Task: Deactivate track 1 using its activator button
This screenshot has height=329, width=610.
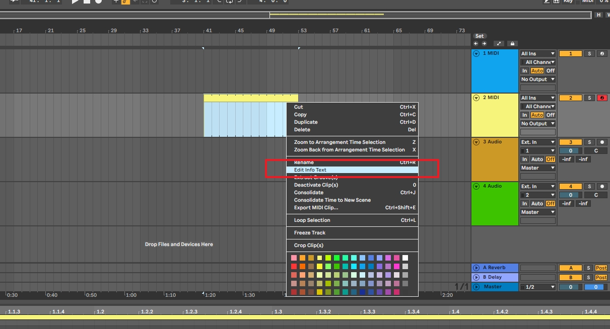Action: (x=571, y=54)
